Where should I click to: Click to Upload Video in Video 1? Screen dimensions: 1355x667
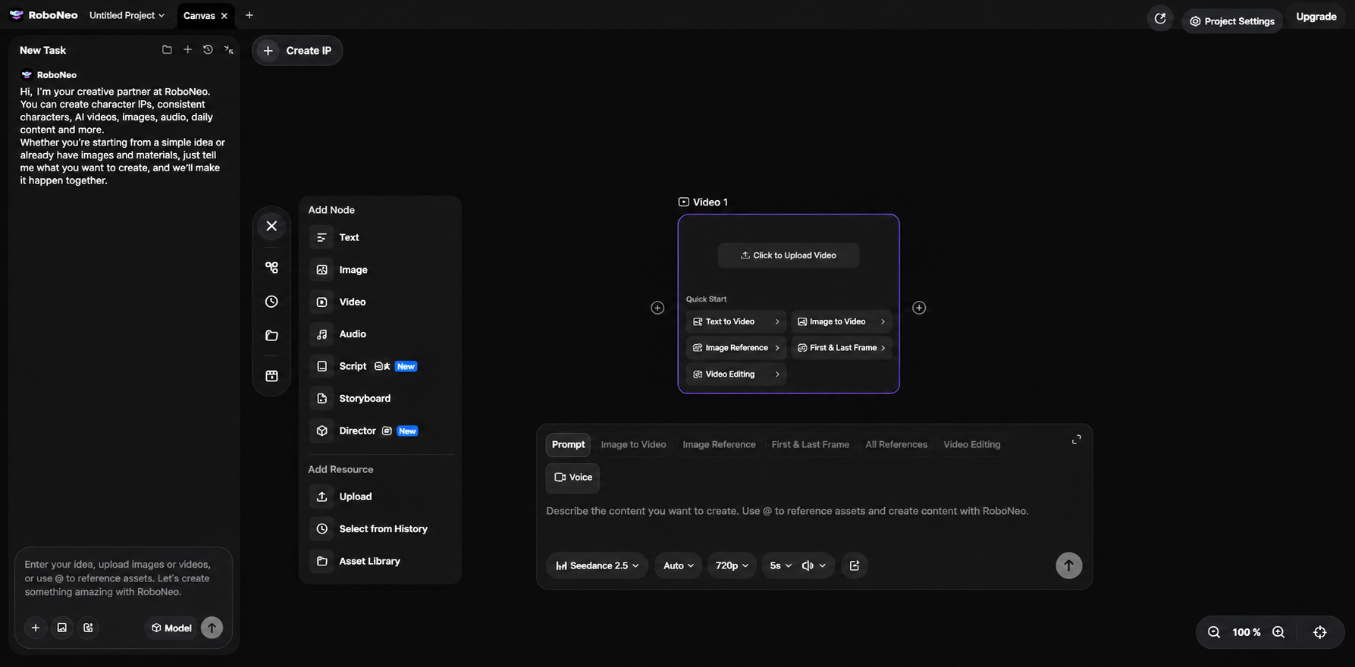pos(789,255)
